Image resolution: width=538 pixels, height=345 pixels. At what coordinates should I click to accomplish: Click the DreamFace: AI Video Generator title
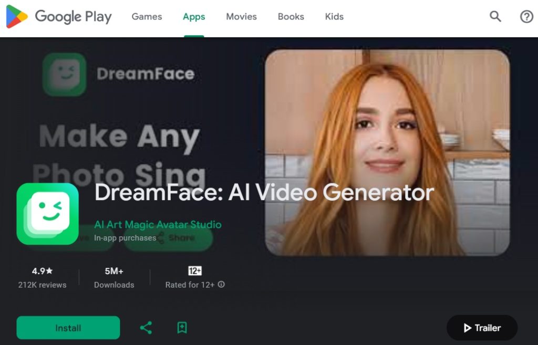click(264, 193)
